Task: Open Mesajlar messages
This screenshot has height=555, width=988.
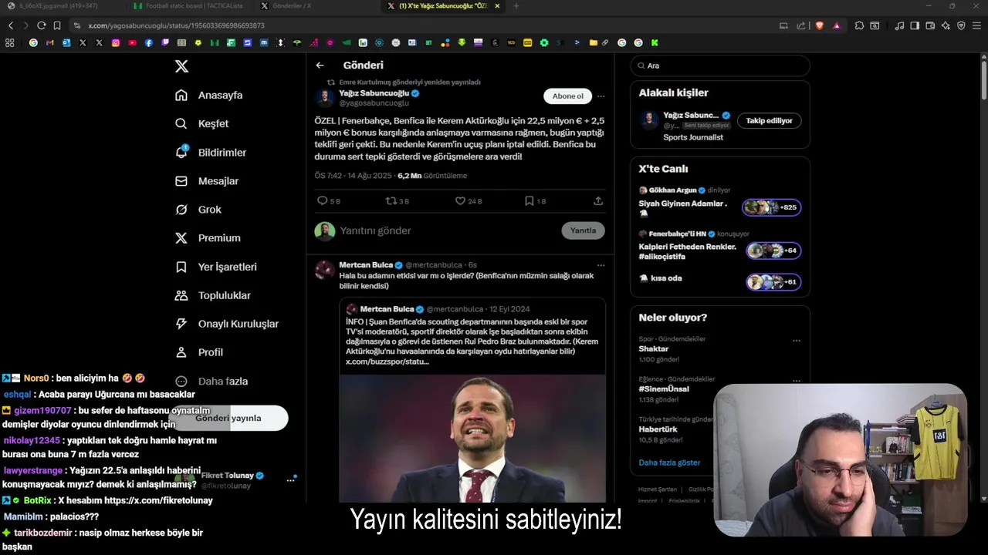Action: point(207,181)
